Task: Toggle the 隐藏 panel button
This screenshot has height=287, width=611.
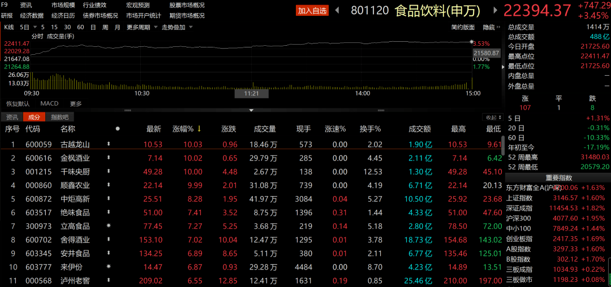Action: pyautogui.click(x=490, y=27)
